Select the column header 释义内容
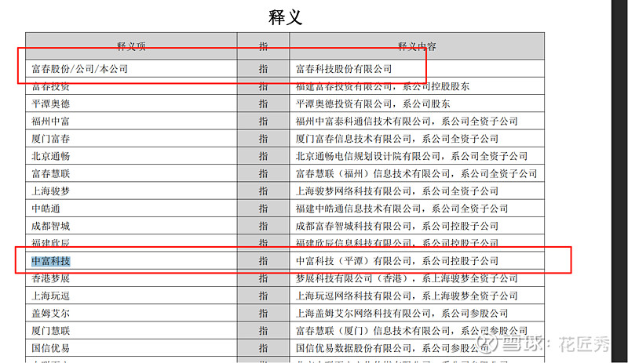The height and width of the screenshot is (363, 628). [x=417, y=46]
